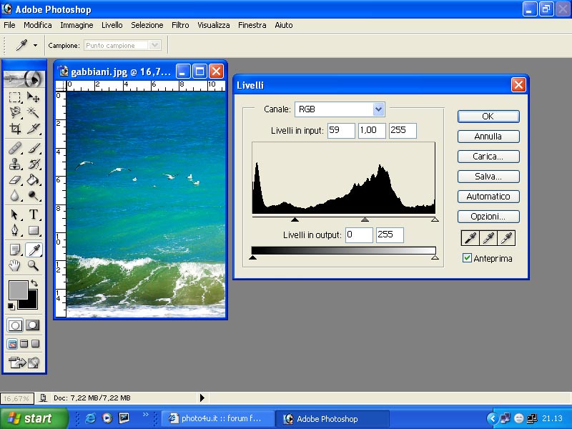The height and width of the screenshot is (429, 572).
Task: Select the Magic Wand tool
Action: [33, 112]
